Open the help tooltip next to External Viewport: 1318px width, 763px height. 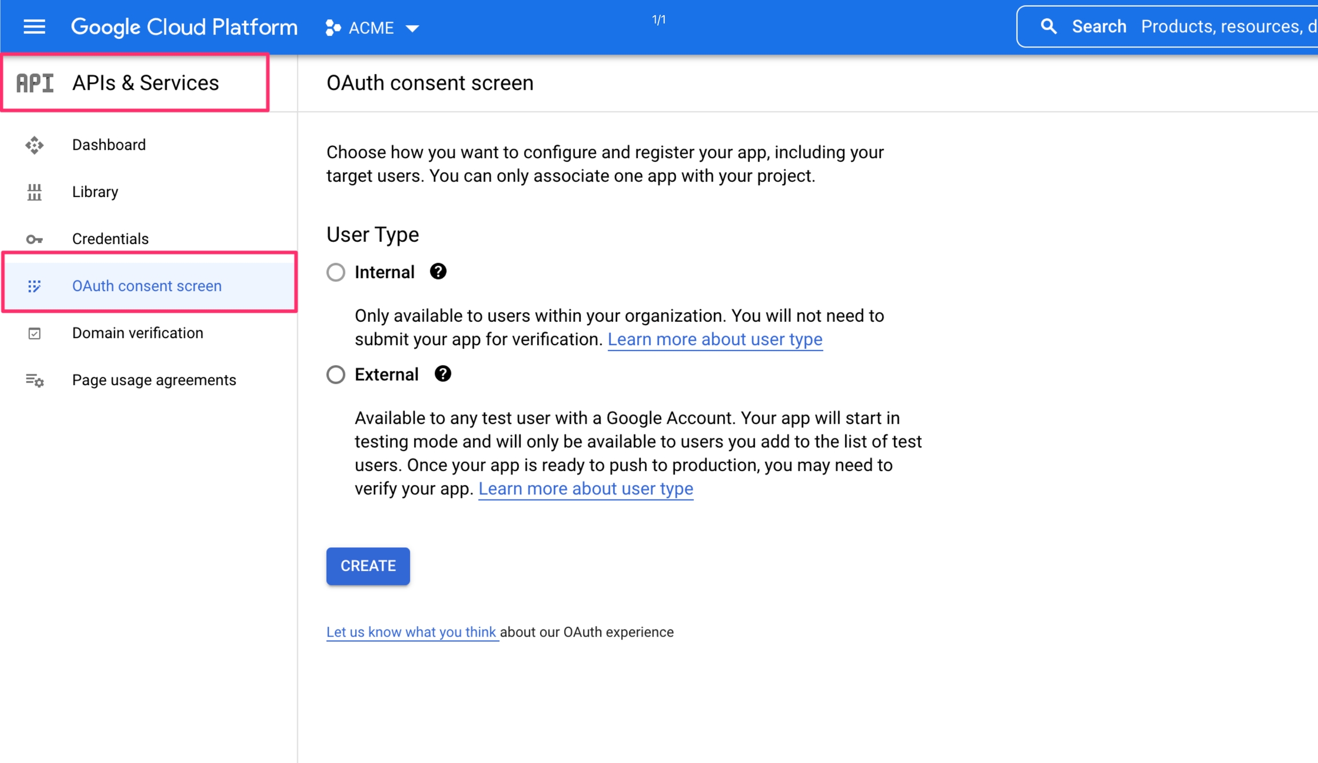point(443,374)
